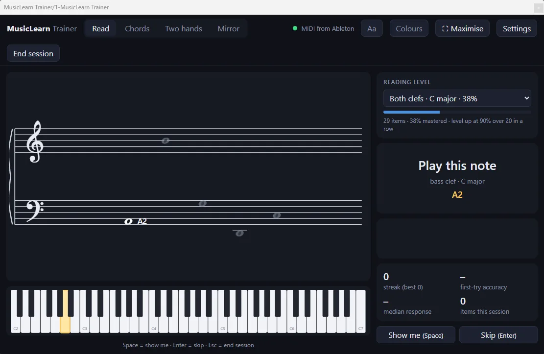Image resolution: width=544 pixels, height=354 pixels.
Task: Click the ledger-line note below the bass staff
Action: coord(239,233)
